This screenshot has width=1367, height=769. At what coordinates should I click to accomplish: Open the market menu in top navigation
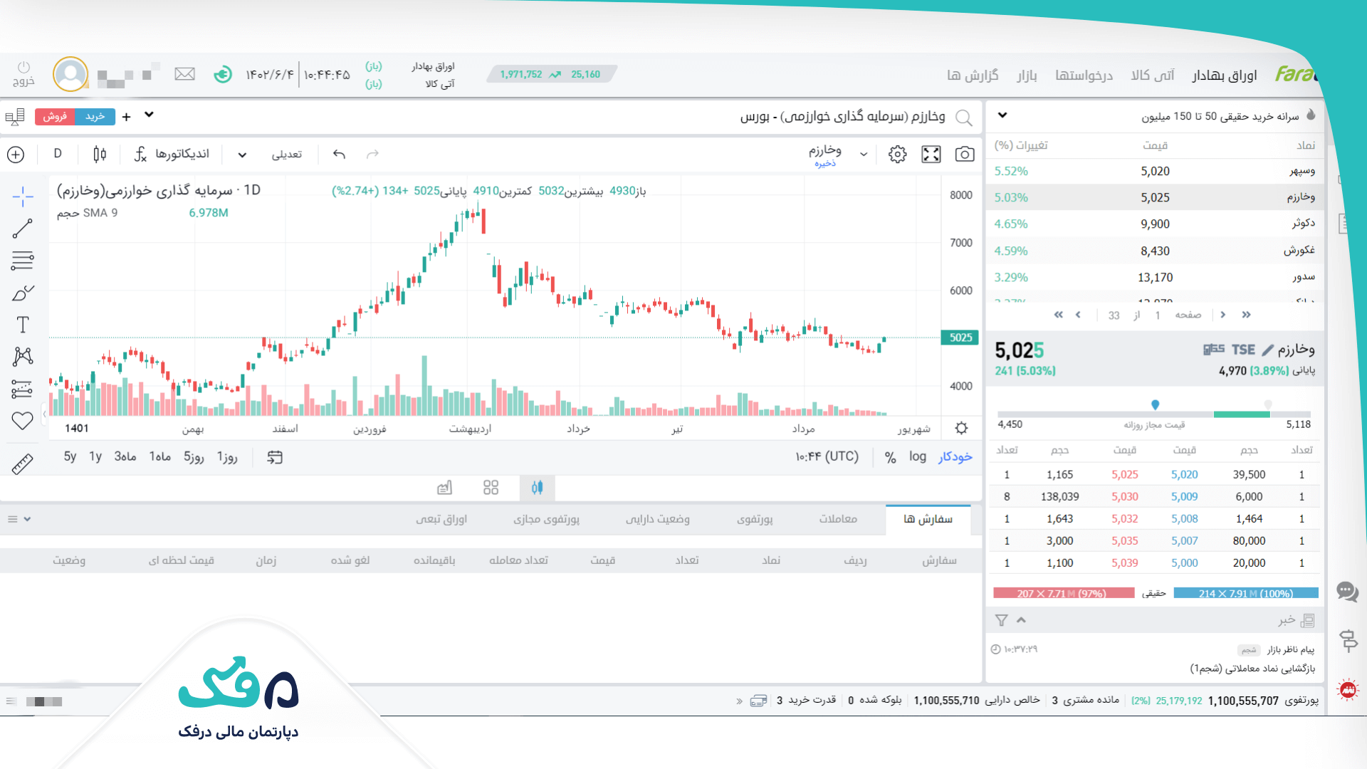click(x=1027, y=75)
